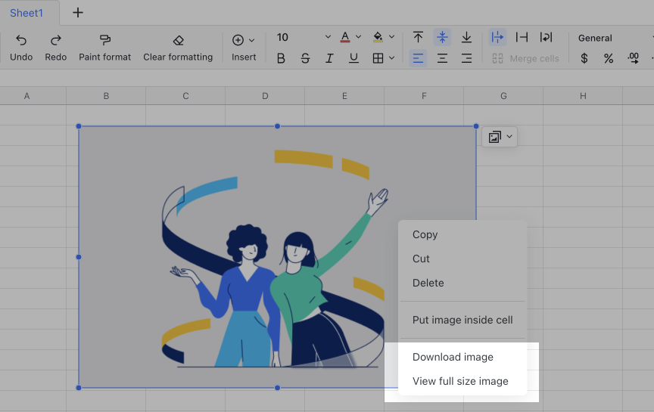
Task: Click column D header
Action: (x=265, y=96)
